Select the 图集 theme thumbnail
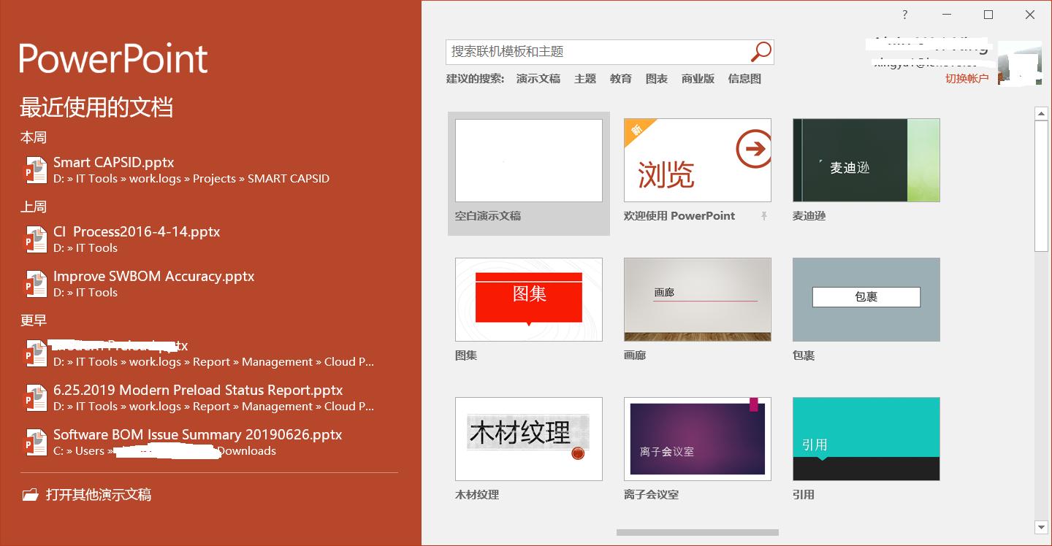The width and height of the screenshot is (1052, 546). 529,299
